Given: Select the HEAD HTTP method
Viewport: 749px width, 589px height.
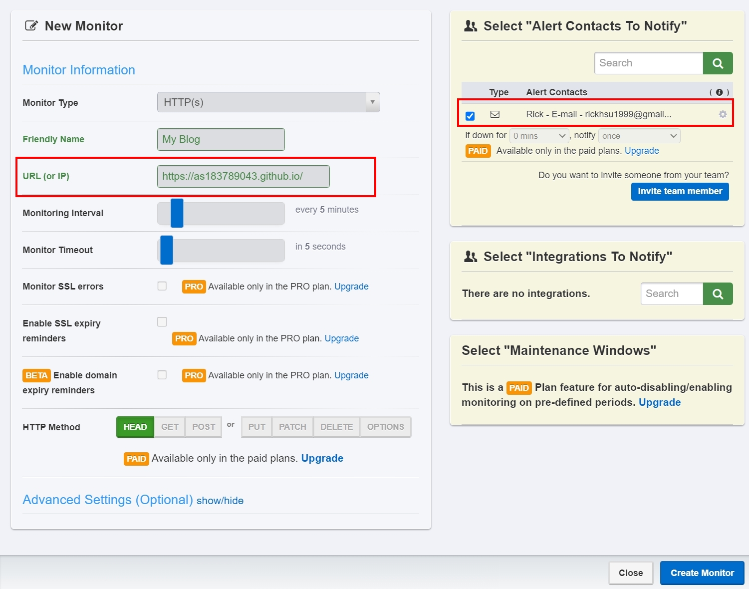Looking at the screenshot, I should [135, 427].
